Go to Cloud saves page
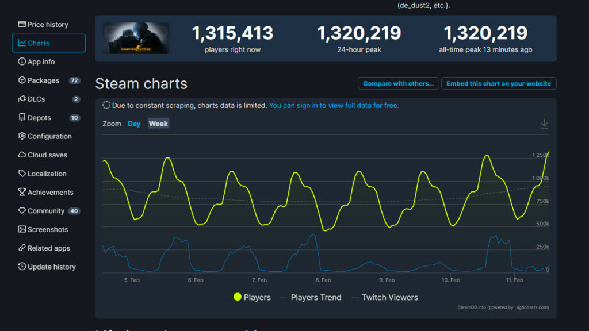589x331 pixels. 47,155
